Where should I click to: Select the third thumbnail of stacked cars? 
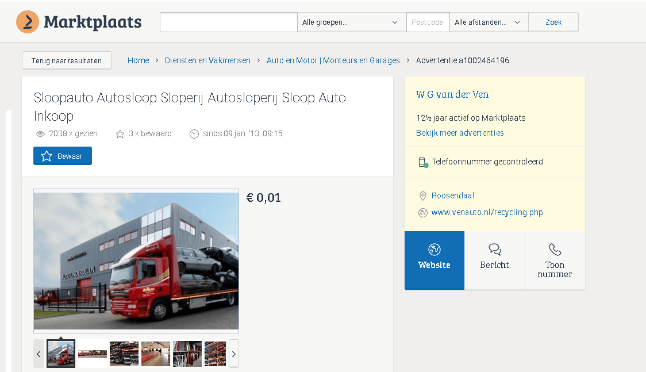(x=124, y=354)
